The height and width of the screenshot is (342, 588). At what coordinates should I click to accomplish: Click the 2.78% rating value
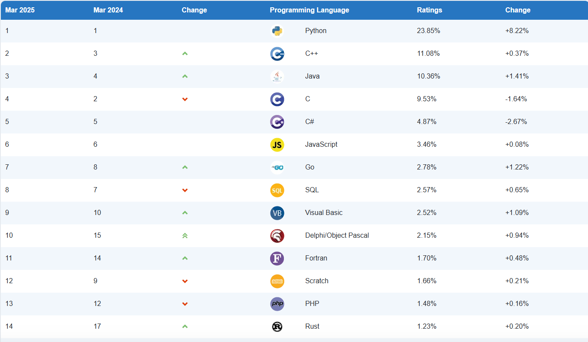427,167
